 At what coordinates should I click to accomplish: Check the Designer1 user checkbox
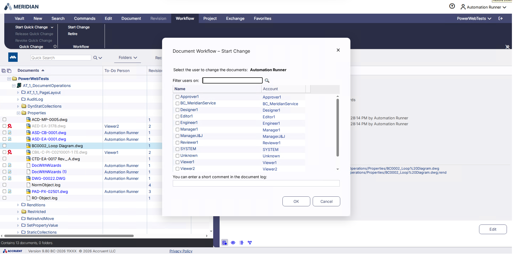point(177,110)
